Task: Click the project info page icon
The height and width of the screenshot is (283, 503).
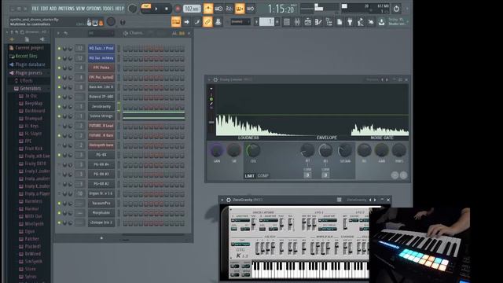Action: [340, 22]
